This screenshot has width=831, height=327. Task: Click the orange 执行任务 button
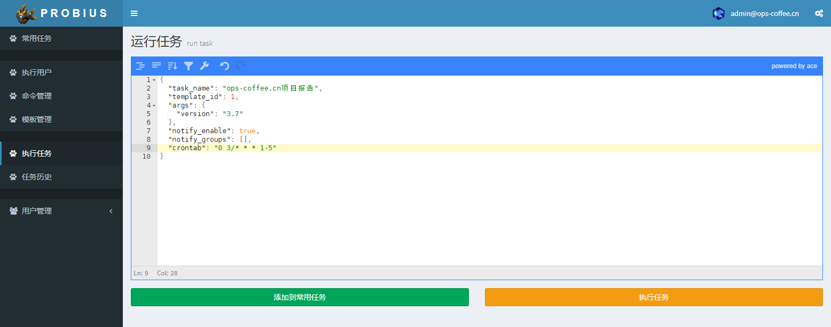point(653,297)
